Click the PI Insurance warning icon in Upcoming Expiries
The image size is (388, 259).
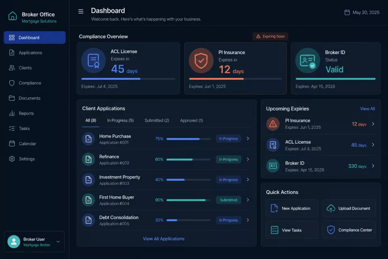pos(273,124)
